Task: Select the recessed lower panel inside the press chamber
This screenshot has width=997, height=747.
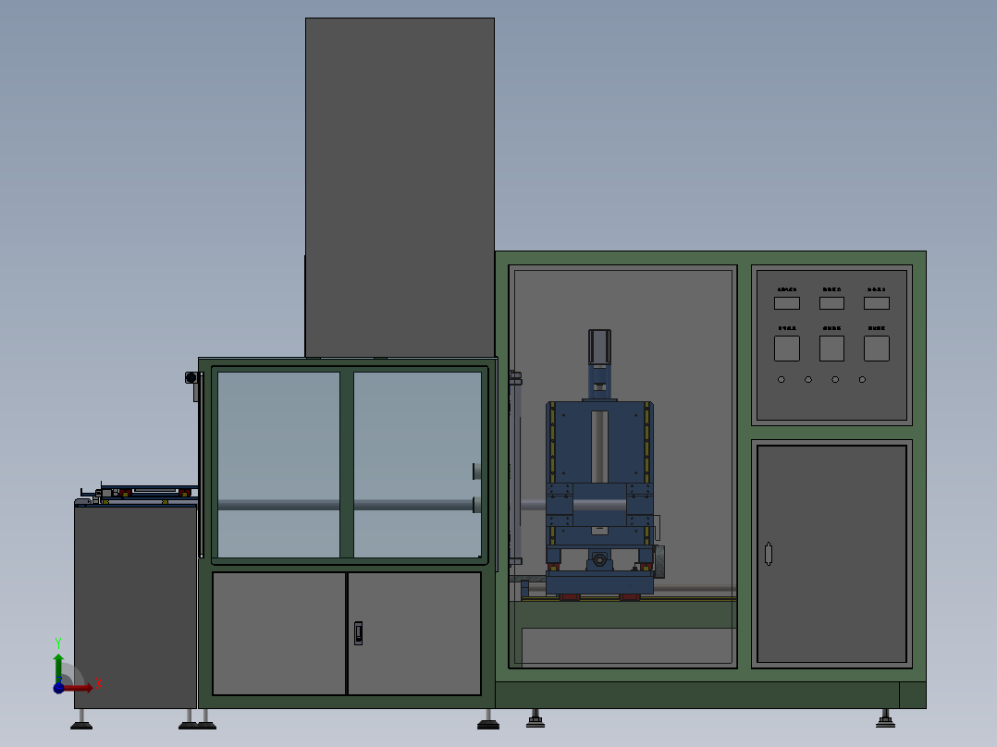Action: pyautogui.click(x=628, y=646)
